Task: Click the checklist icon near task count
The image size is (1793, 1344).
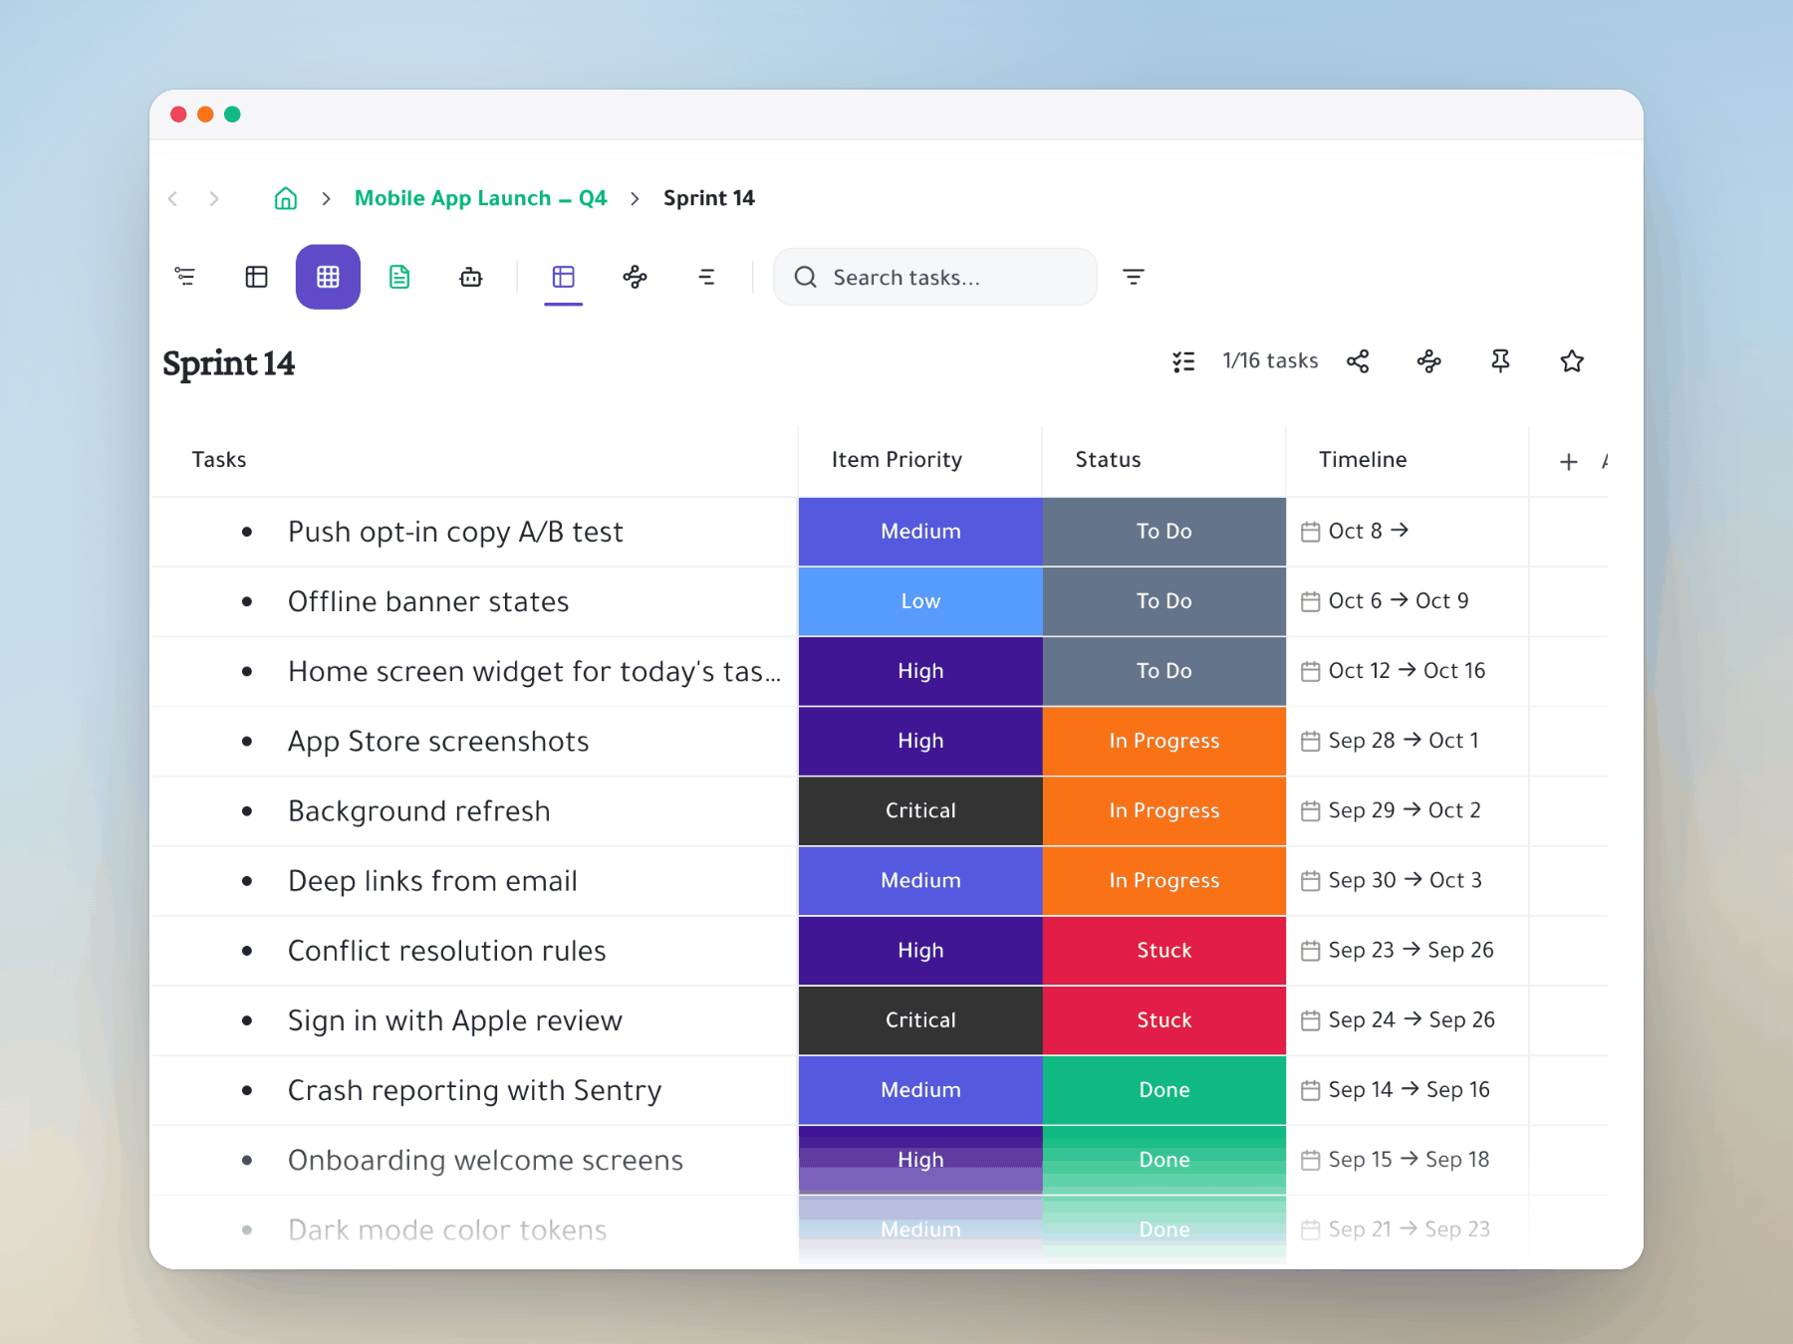Action: tap(1183, 361)
